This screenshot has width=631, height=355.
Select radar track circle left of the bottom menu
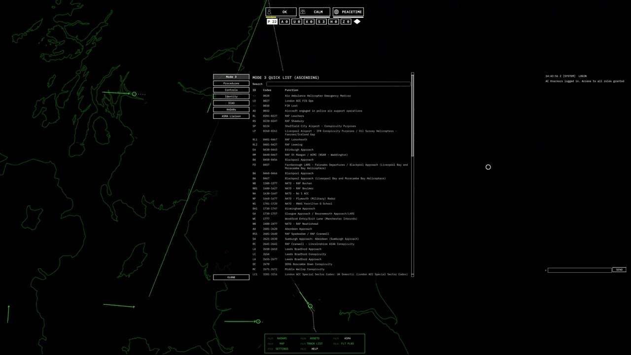[258, 321]
